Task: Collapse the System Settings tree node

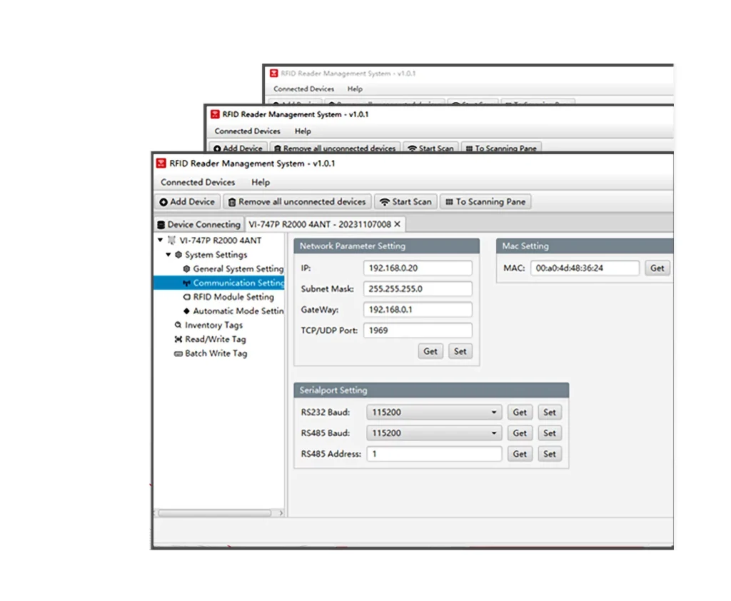Action: pos(168,255)
